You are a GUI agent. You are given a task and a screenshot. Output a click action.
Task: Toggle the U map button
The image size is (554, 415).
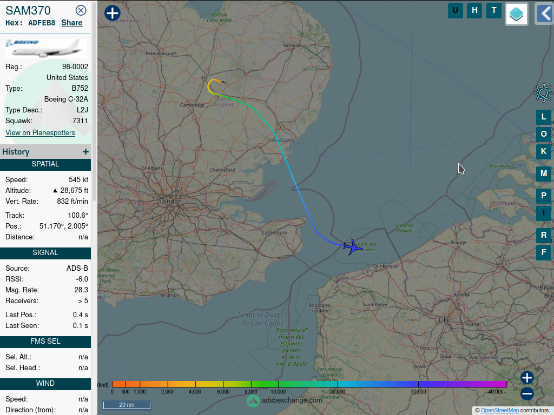456,11
